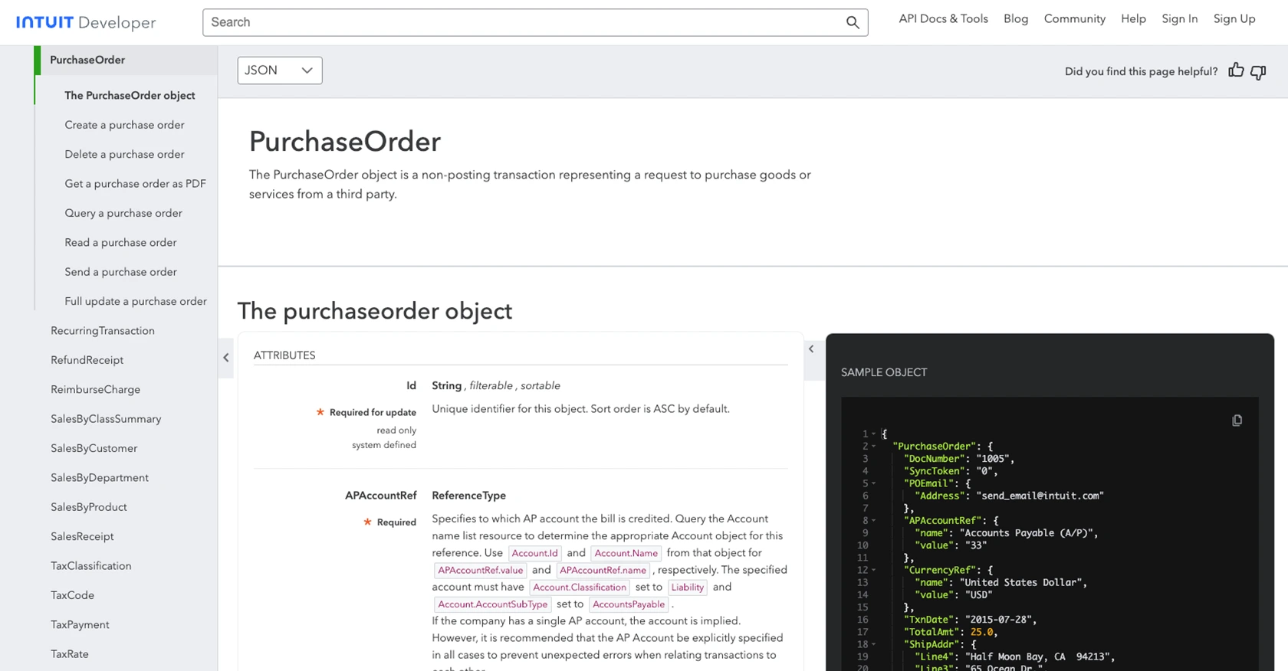The image size is (1288, 671).
Task: Open The PurchaseOrder object section
Action: coord(130,95)
